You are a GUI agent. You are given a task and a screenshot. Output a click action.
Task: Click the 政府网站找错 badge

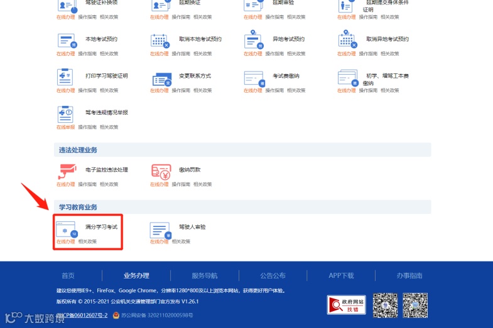pyautogui.click(x=346, y=305)
